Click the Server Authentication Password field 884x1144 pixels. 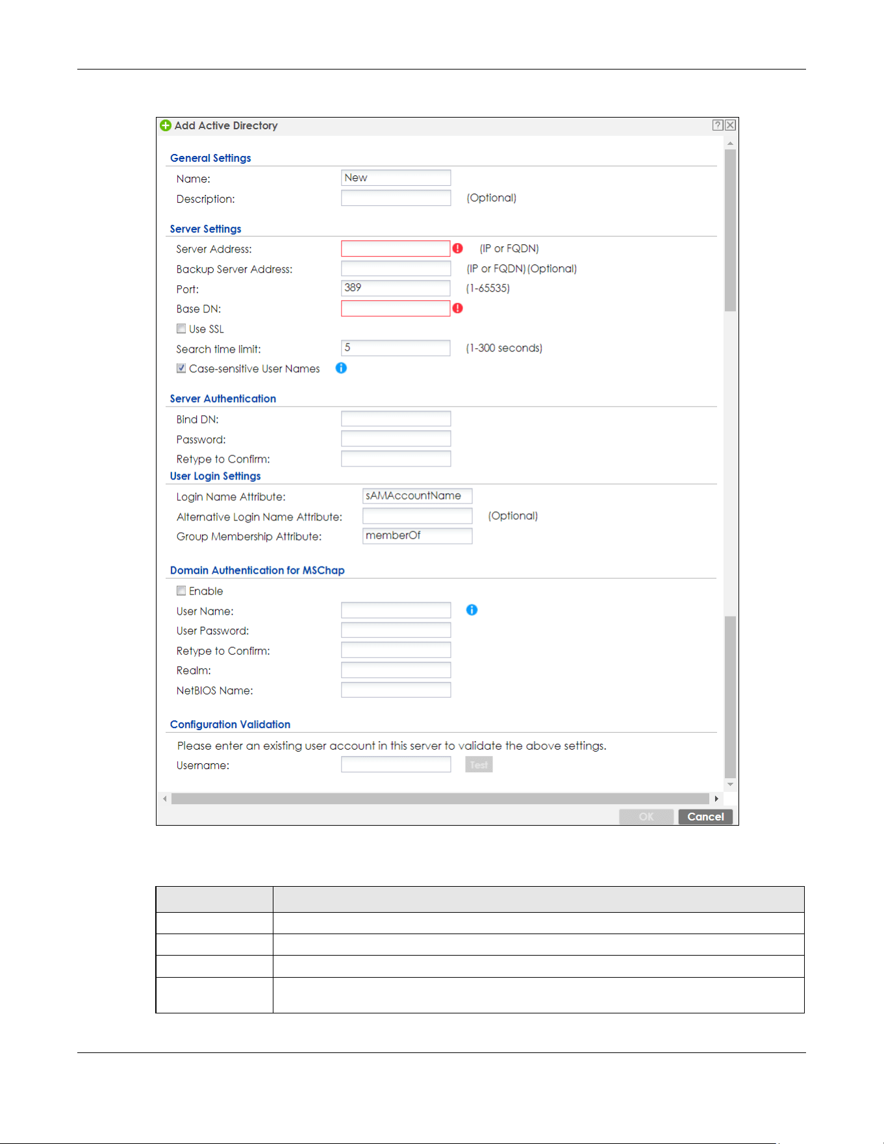coord(396,439)
